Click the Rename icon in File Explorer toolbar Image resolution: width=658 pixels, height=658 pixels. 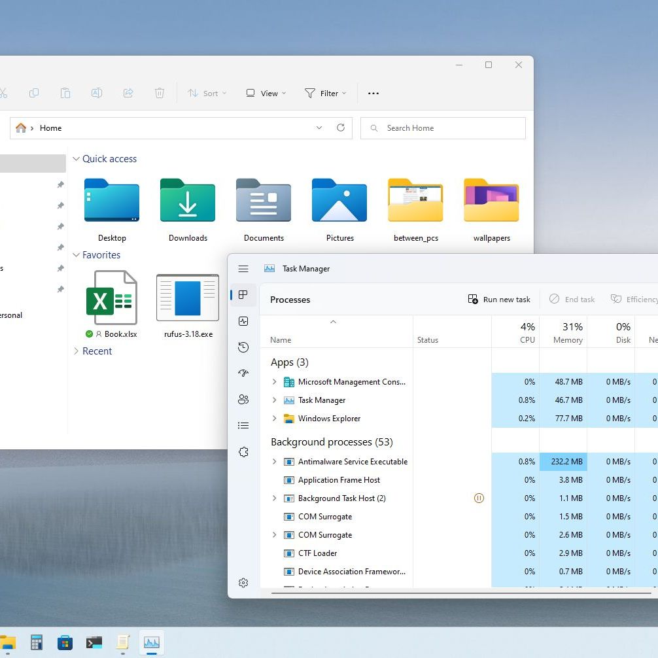[97, 93]
